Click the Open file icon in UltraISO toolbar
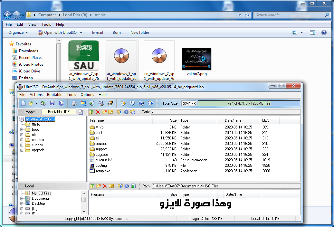Viewport: 334px width, 227px height. coord(31,103)
